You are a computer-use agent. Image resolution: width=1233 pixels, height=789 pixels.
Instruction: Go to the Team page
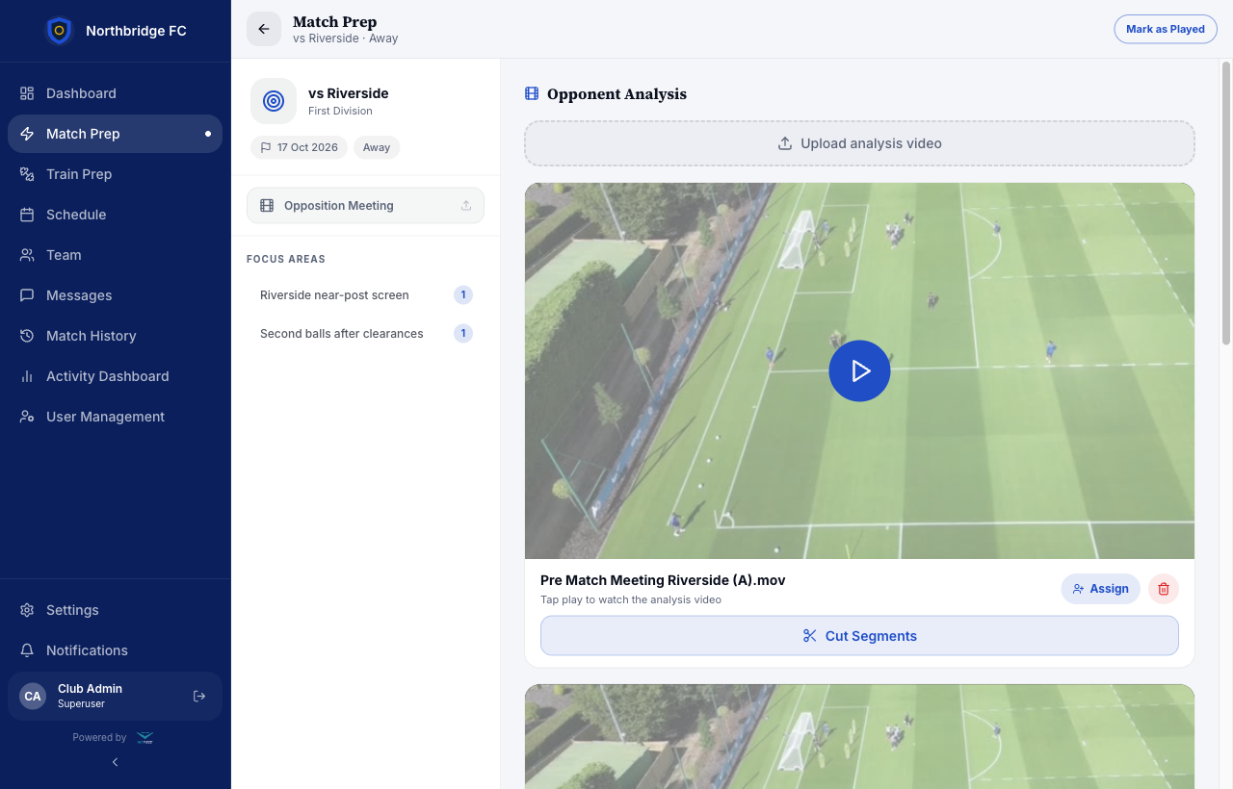pyautogui.click(x=115, y=255)
